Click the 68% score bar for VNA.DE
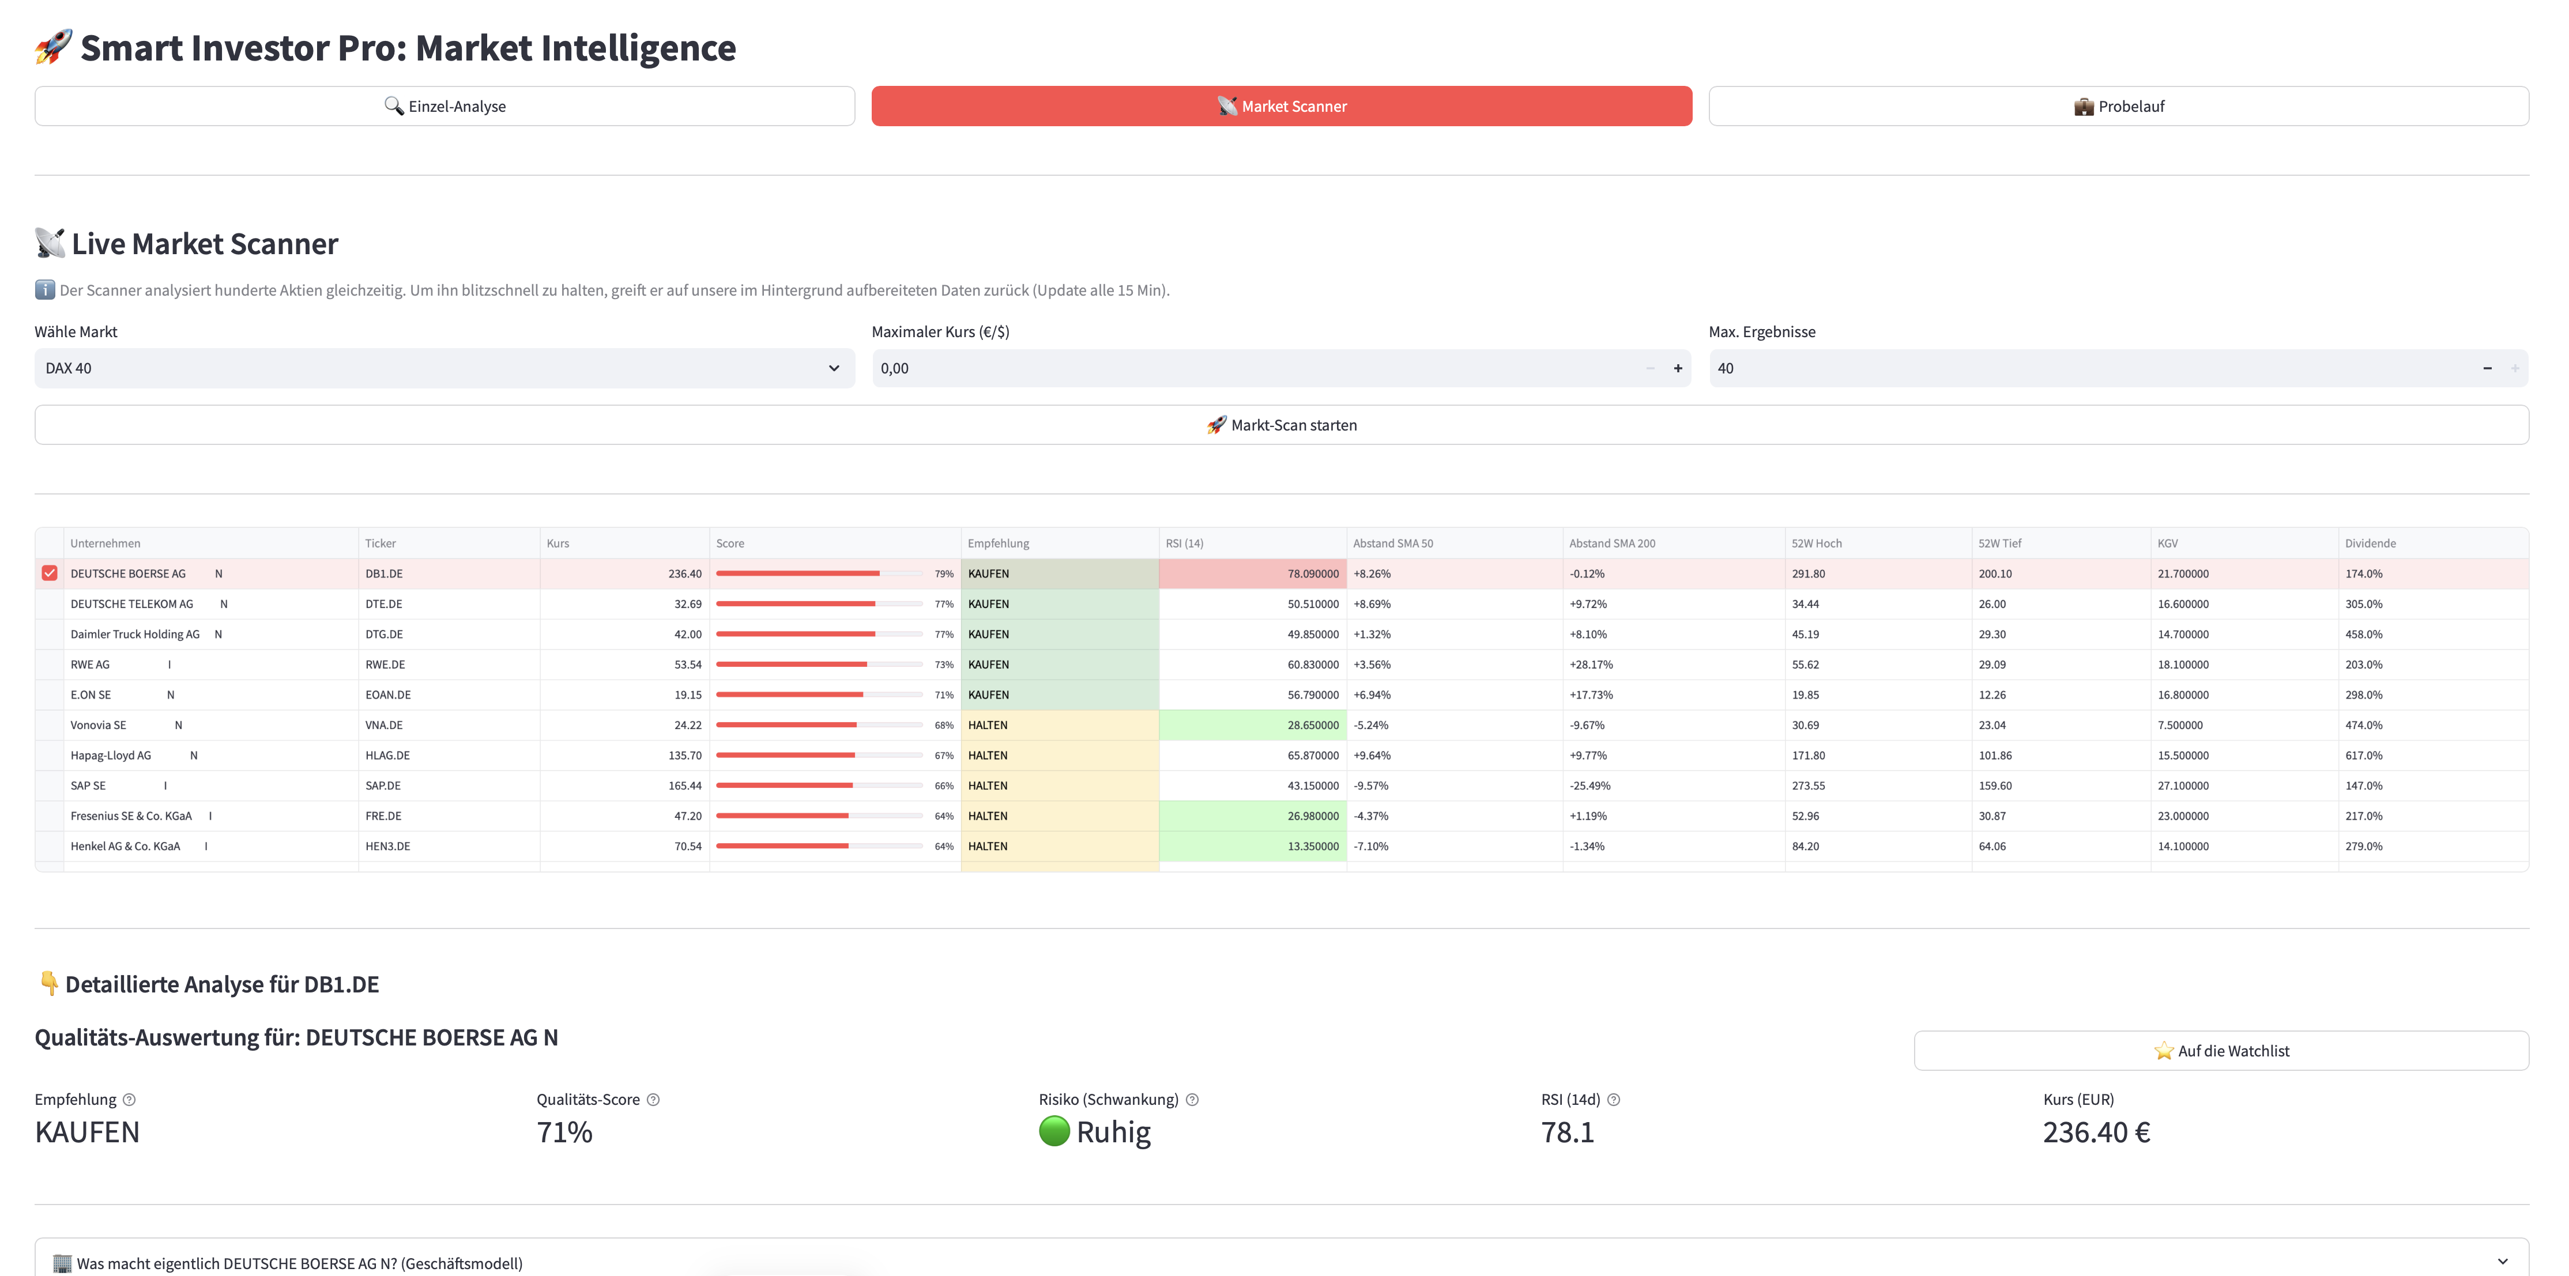Screen dimensions: 2569x1276 (x=835, y=724)
